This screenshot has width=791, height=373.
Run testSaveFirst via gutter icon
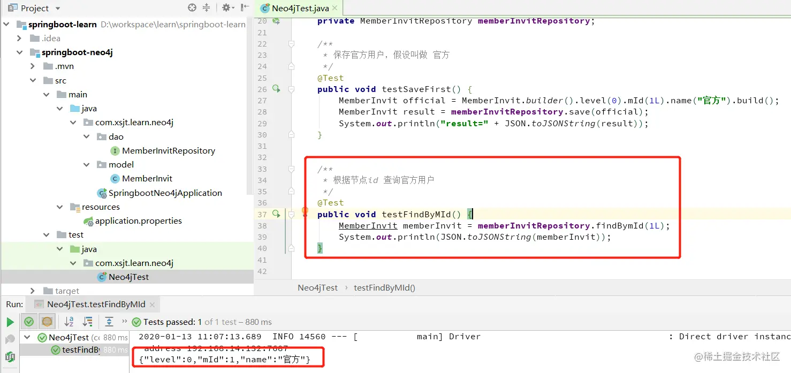tap(276, 89)
